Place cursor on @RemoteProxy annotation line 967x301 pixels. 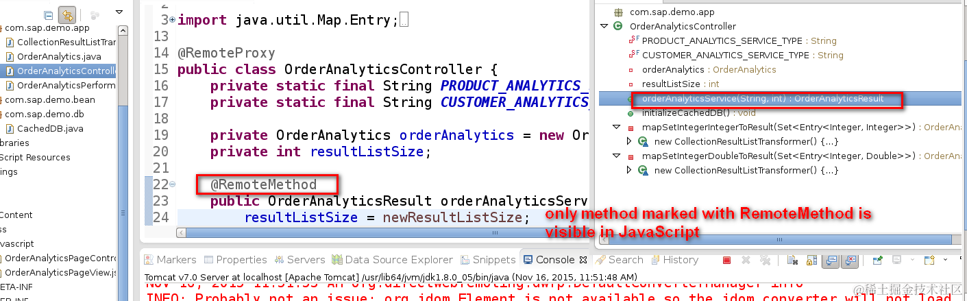click(226, 53)
